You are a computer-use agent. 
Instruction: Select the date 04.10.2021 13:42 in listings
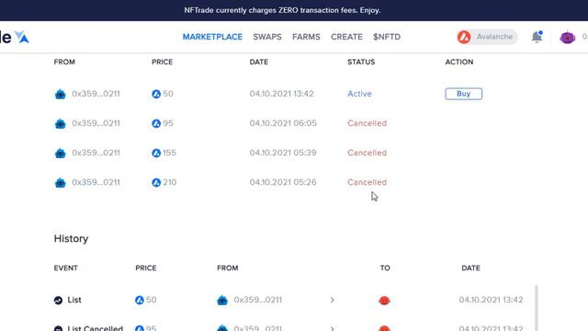[282, 94]
